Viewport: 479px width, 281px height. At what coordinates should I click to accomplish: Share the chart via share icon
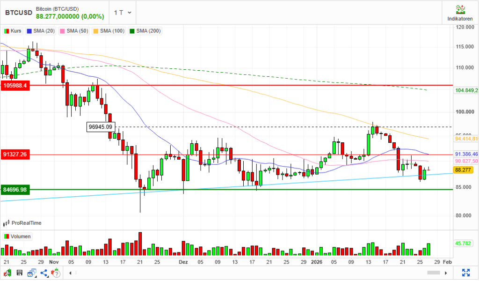pyautogui.click(x=44, y=273)
